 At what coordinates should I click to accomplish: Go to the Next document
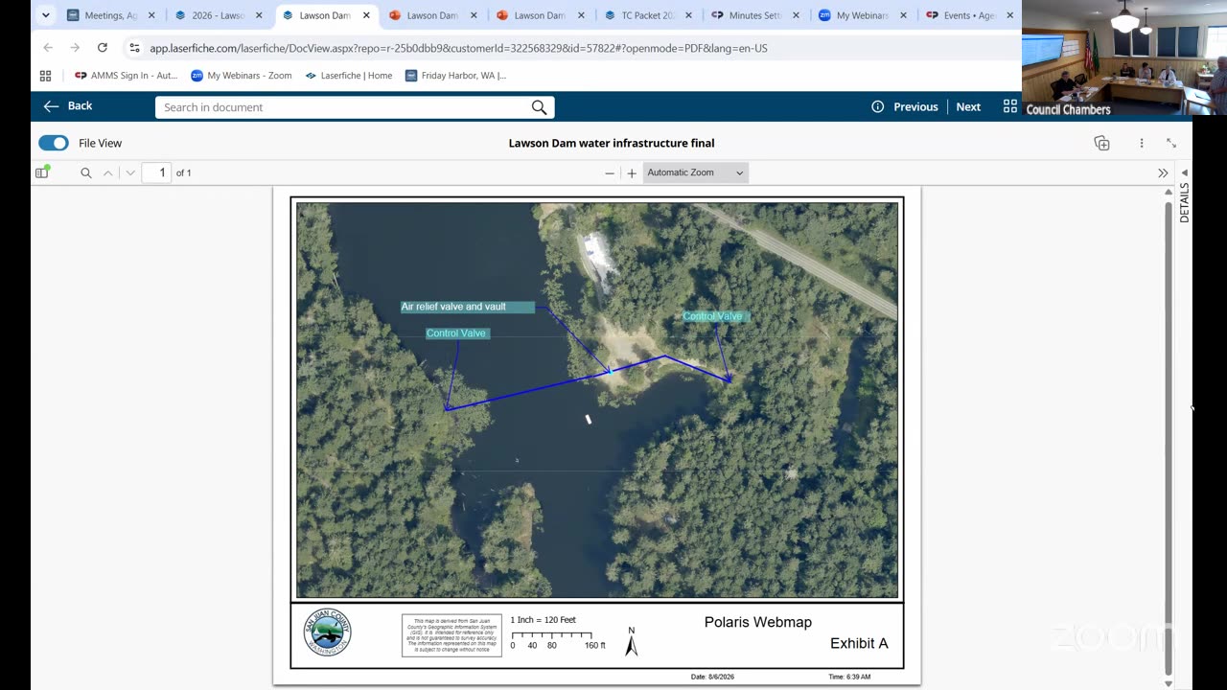pos(968,106)
